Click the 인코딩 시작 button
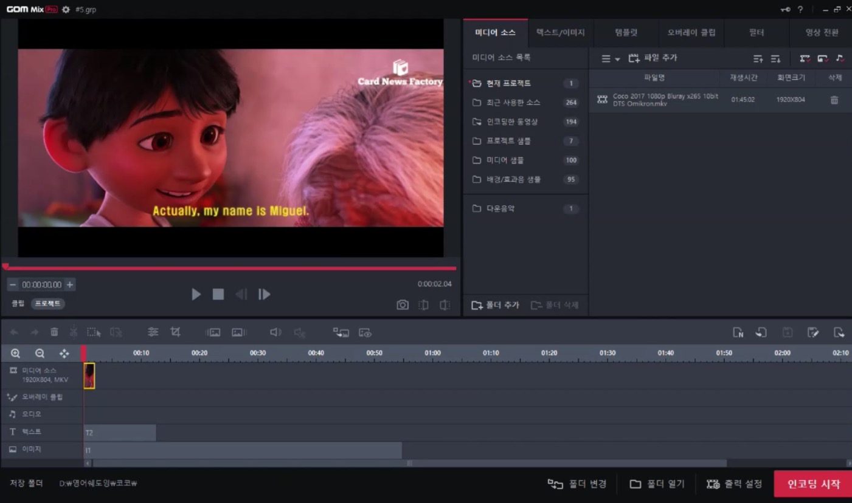Screen dimensions: 852x503 (812, 484)
